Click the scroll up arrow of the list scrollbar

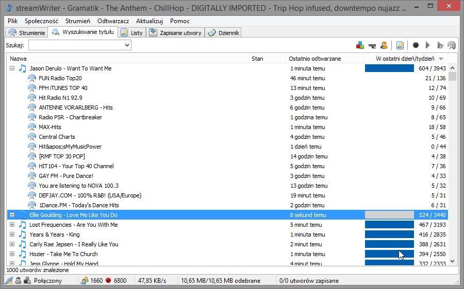click(452, 68)
